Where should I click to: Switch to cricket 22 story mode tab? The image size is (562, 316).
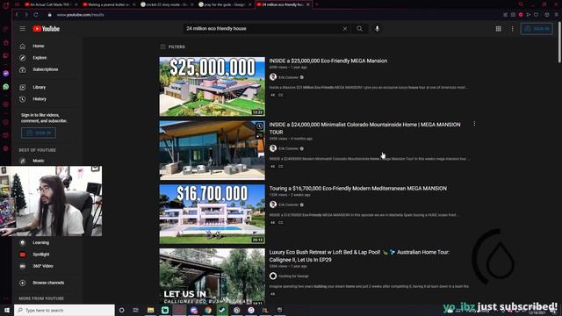coord(167,4)
